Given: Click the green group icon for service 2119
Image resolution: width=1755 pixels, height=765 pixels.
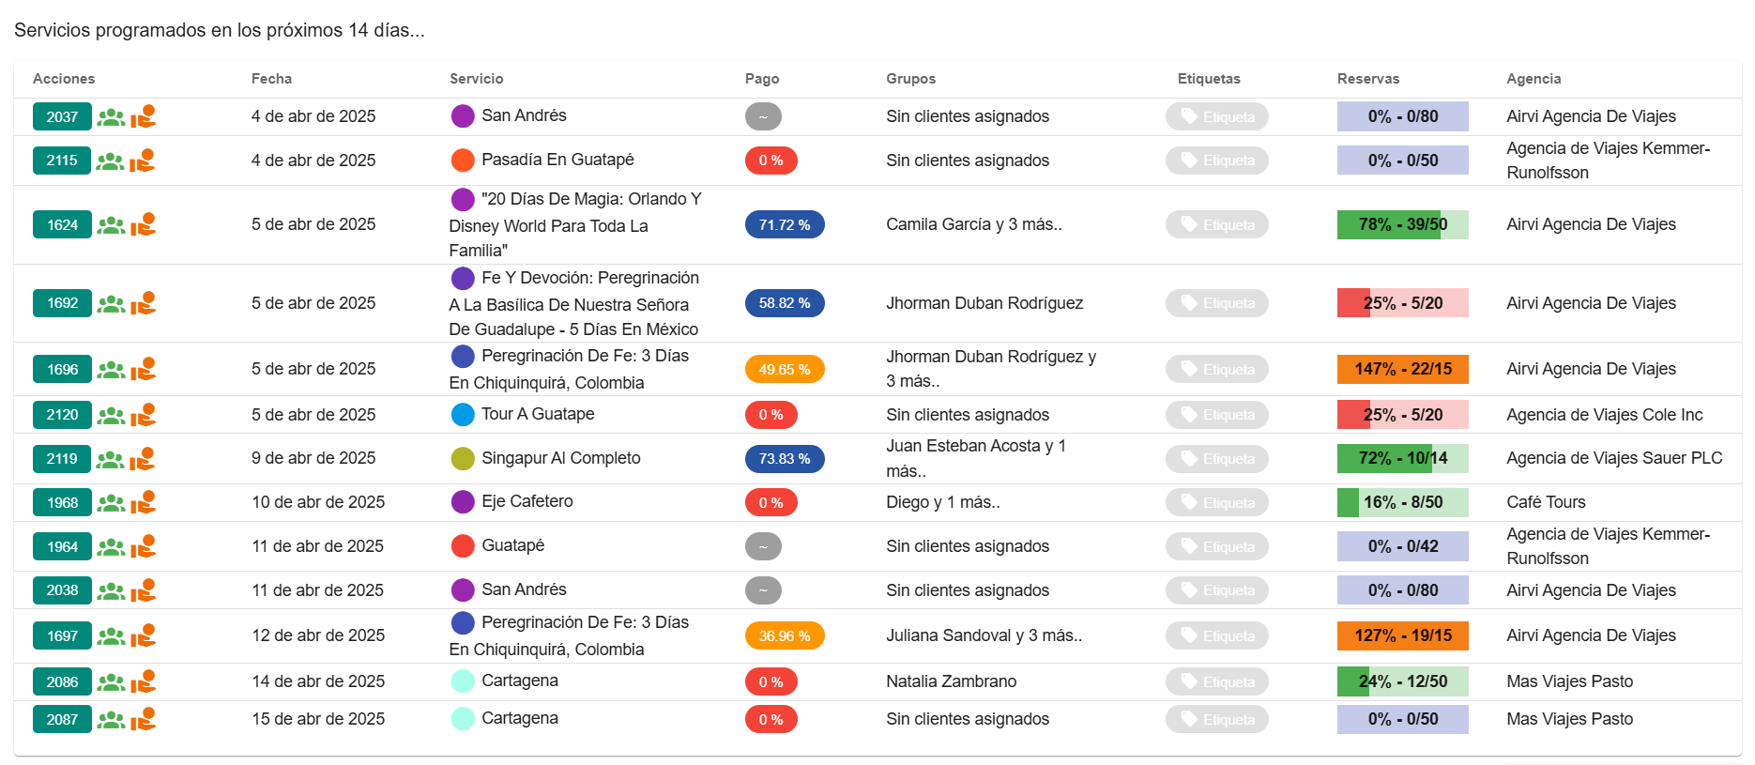Looking at the screenshot, I should 111,459.
